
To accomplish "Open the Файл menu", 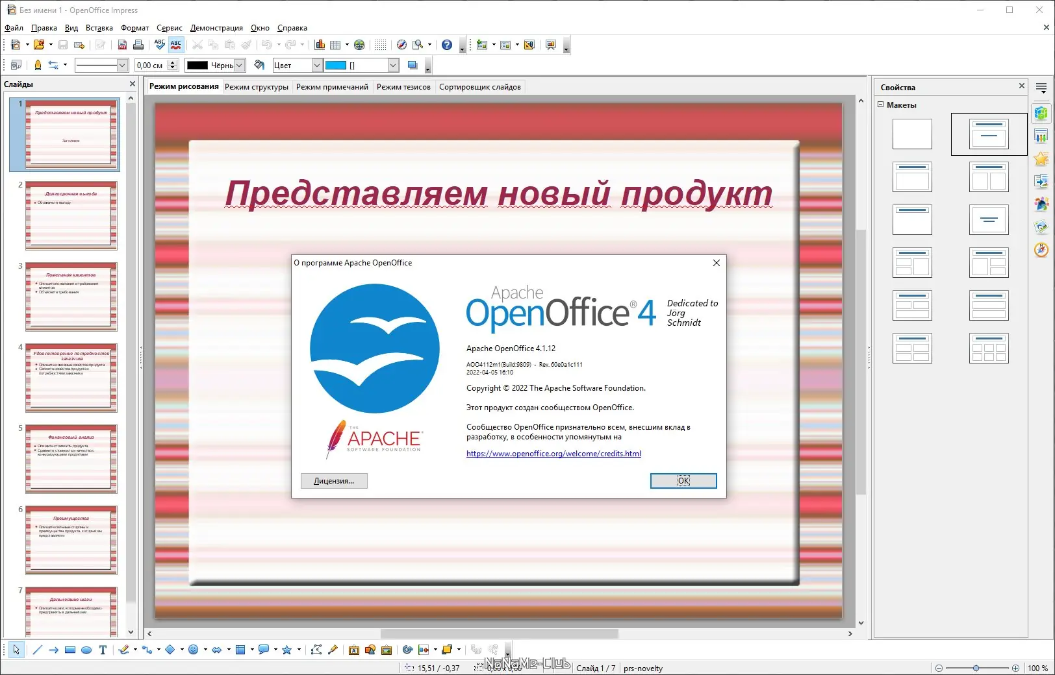I will (14, 28).
